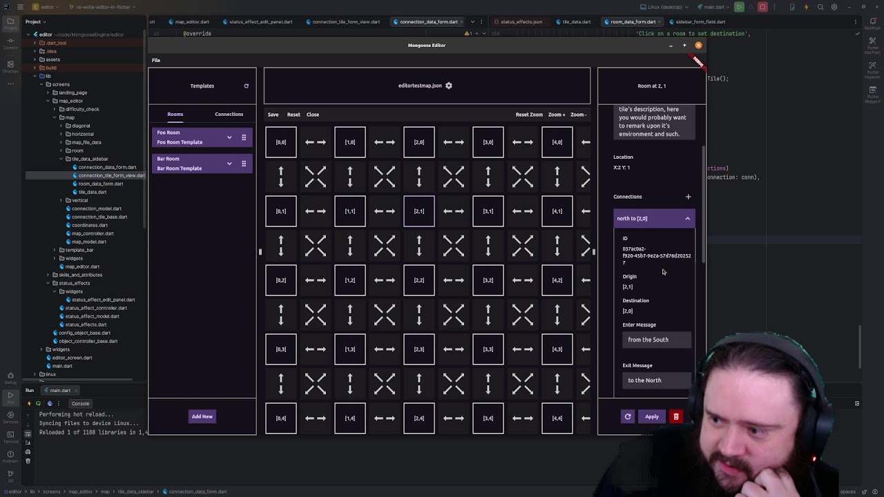The width and height of the screenshot is (884, 497).
Task: Apply the room changes
Action: (652, 417)
